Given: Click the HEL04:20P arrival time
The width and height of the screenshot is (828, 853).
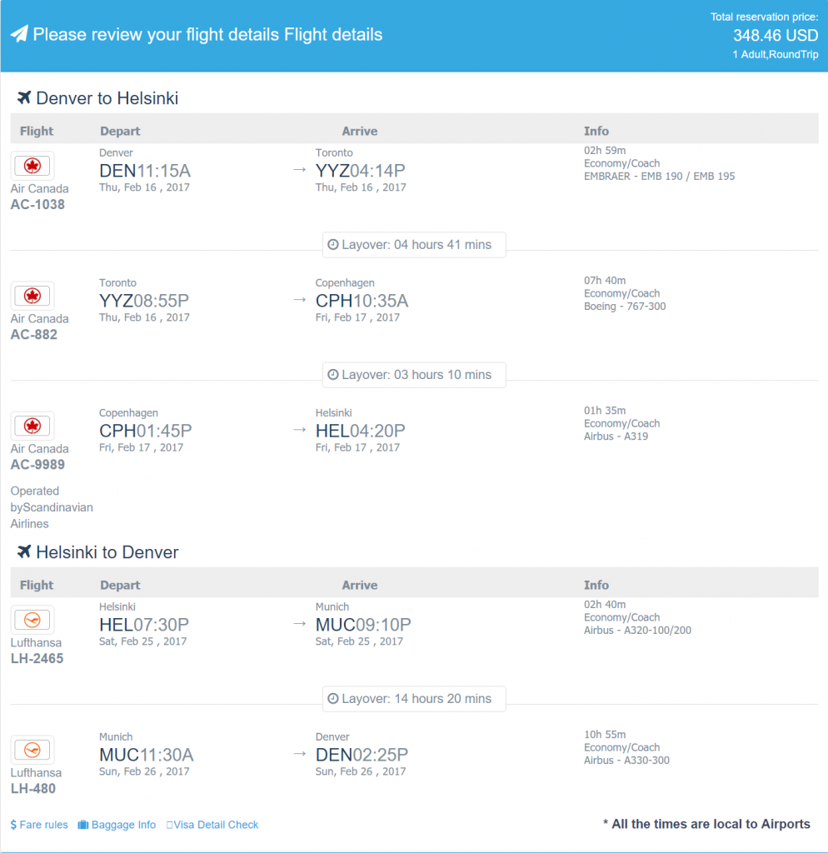Looking at the screenshot, I should click(x=360, y=431).
